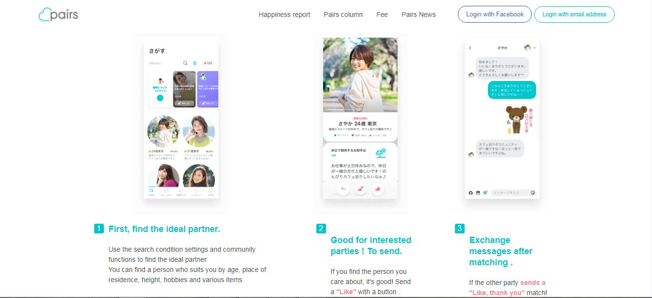Screen dimensions: 652x298
Task: Go to Pairs column
Action: click(x=343, y=14)
